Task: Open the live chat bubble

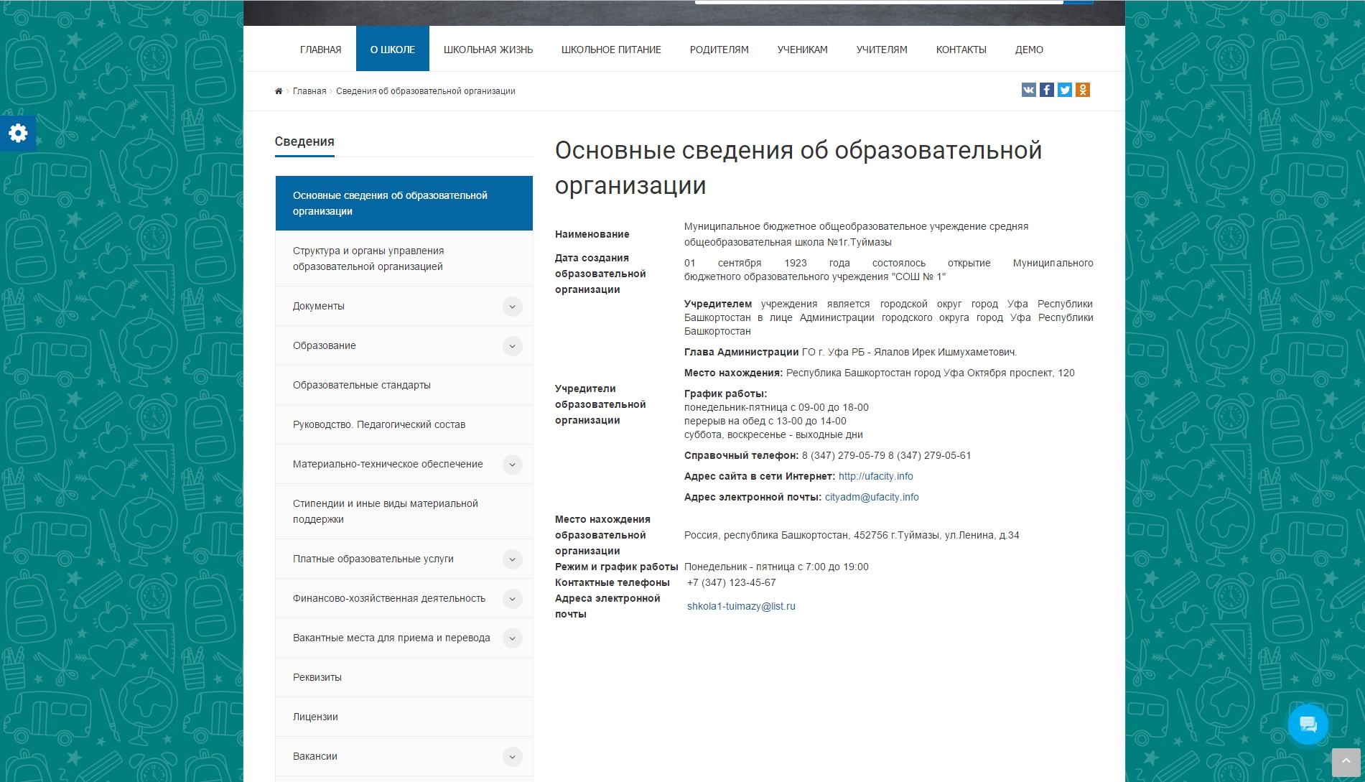Action: tap(1308, 725)
